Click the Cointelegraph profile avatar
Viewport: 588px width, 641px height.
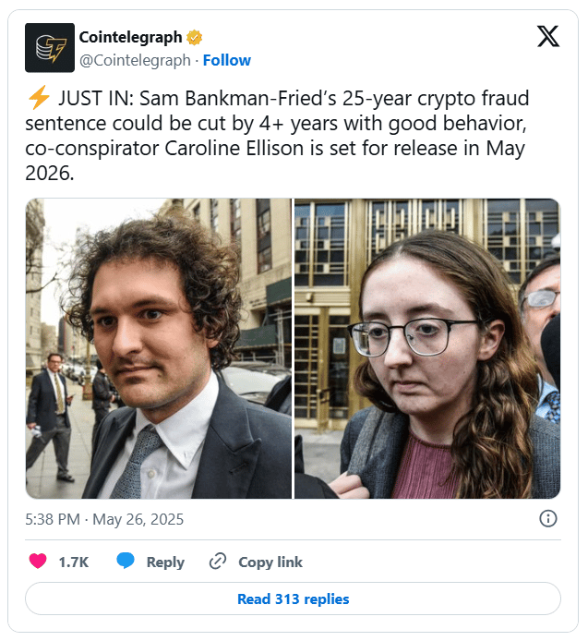(x=50, y=48)
